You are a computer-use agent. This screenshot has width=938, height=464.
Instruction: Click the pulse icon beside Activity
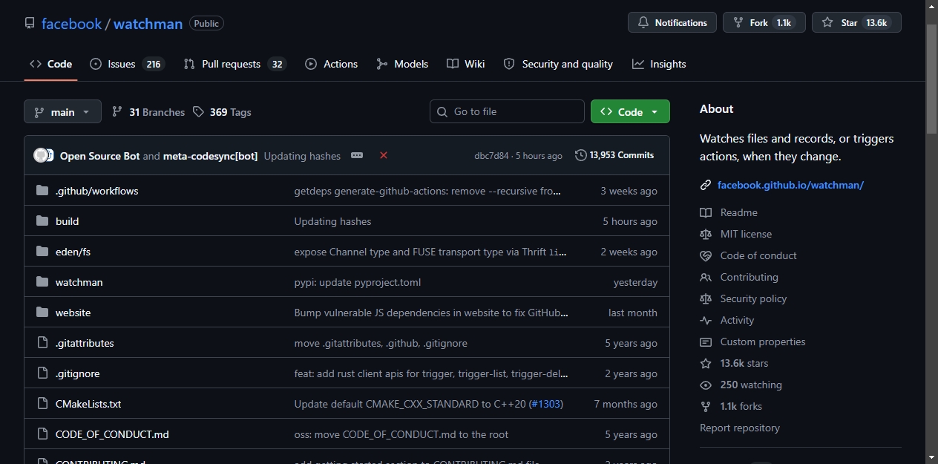coord(706,320)
